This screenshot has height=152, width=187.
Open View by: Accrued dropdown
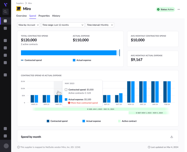(x=29, y=25)
